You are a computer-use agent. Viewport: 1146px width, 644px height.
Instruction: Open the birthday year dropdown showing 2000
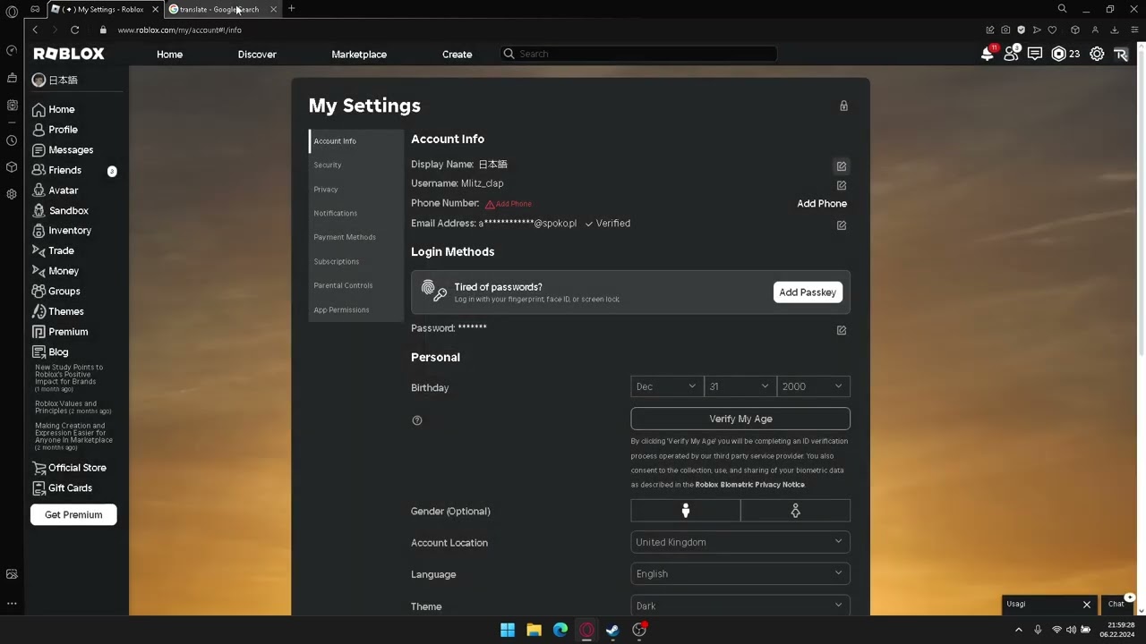[x=813, y=386]
